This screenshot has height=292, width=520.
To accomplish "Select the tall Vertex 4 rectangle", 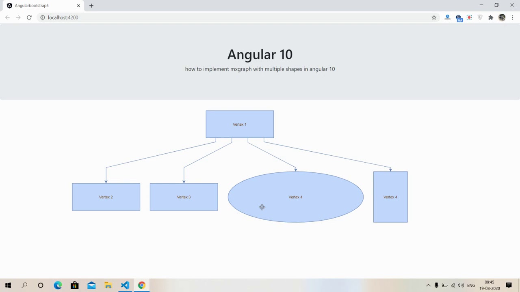I will click(390, 197).
